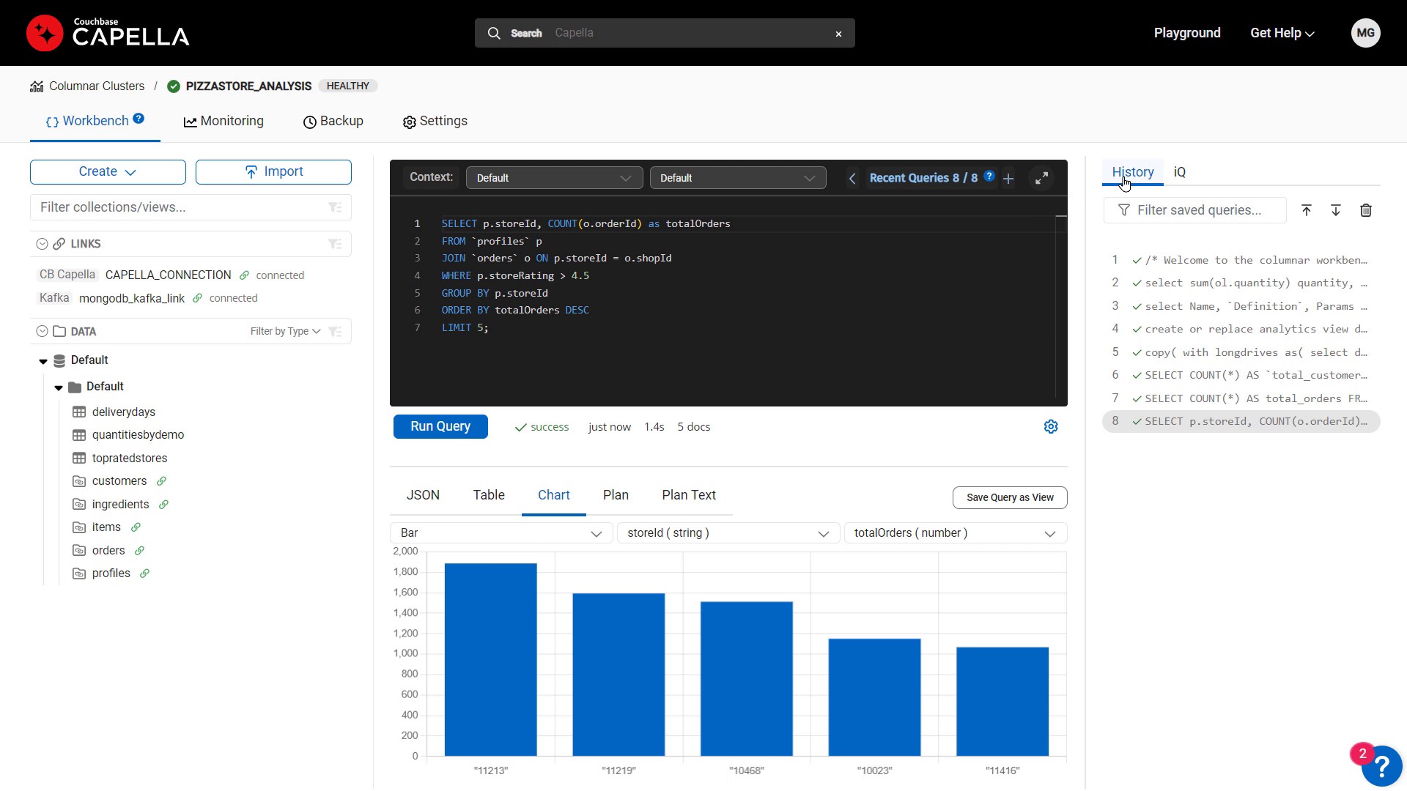The image size is (1407, 791).
Task: Add a new query tab with plus icon
Action: (x=1008, y=179)
